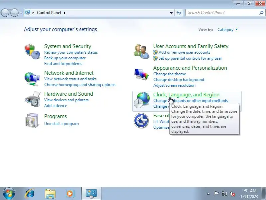
Task: Click View devices and printers
Action: tap(66, 100)
